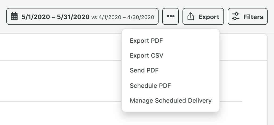Choose Export CSV from the menu
The image size is (274, 125).
tap(146, 56)
